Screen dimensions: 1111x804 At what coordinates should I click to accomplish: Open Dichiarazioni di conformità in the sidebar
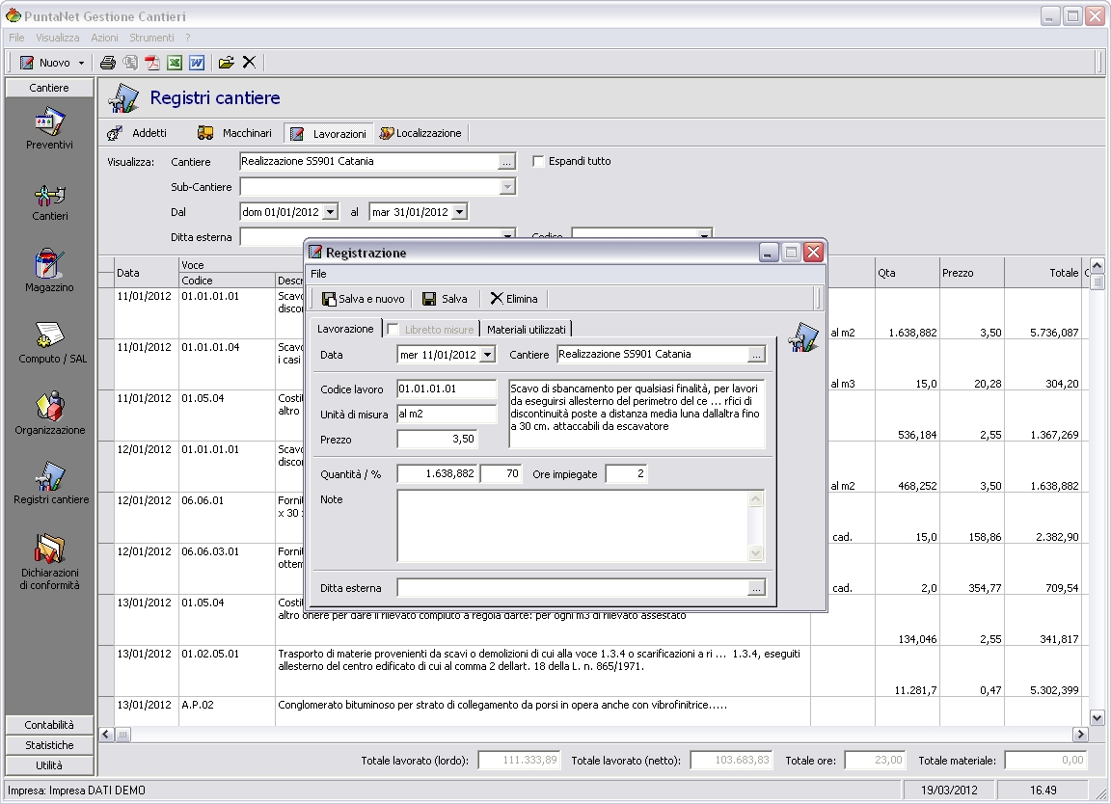(x=49, y=561)
